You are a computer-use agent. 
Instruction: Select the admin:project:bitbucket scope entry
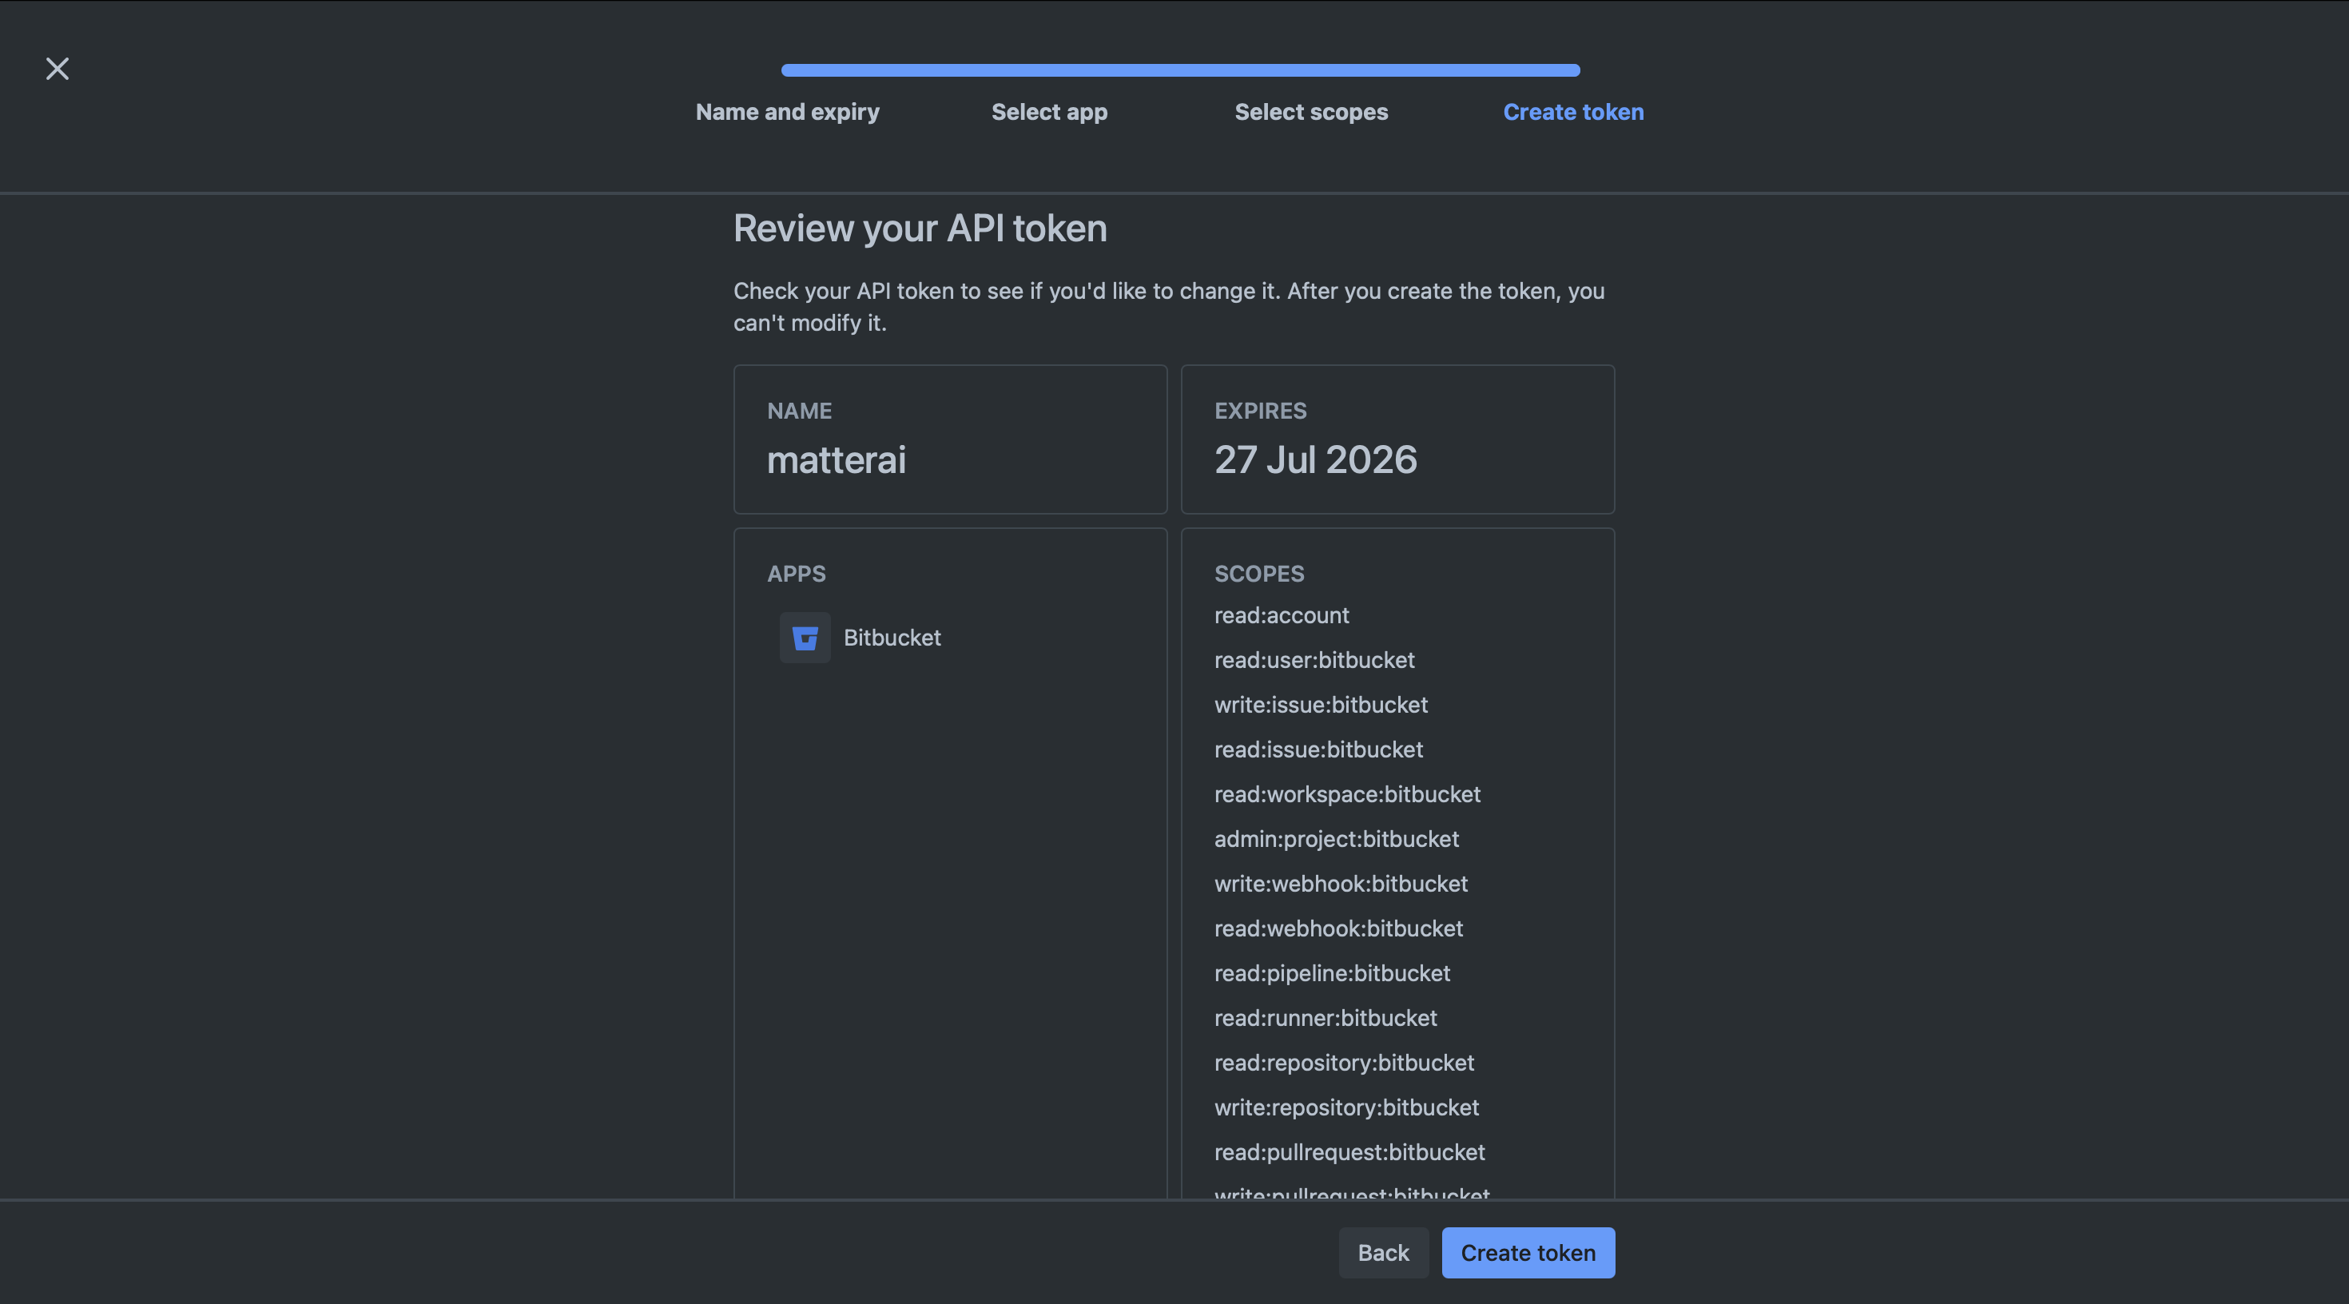(x=1336, y=839)
